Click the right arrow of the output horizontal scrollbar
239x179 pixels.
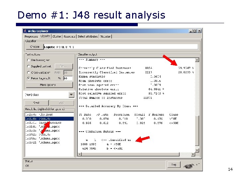(193, 154)
